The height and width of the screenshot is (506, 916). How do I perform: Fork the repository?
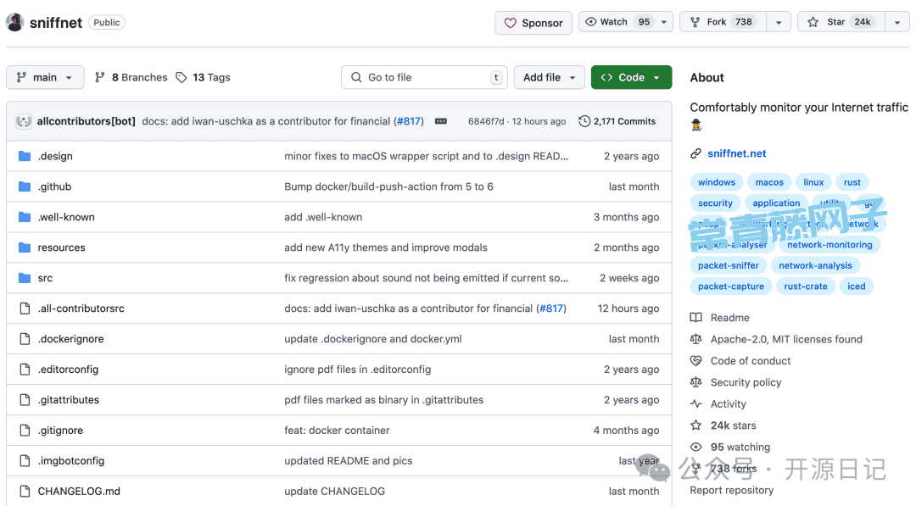723,21
